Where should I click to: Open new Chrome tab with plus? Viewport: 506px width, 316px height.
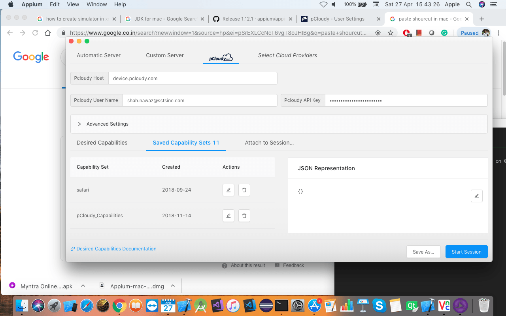(481, 19)
